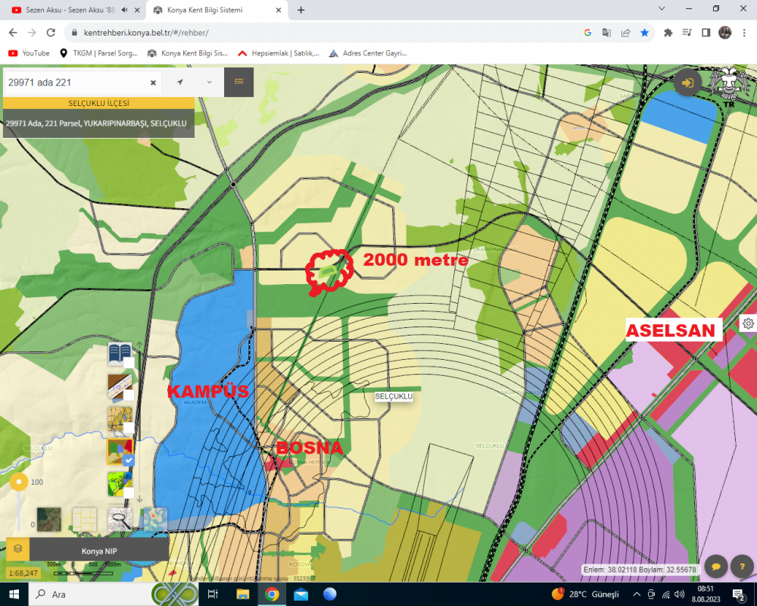Viewport: 757px width, 606px height.
Task: Switch to satellite imagery basemap thumbnail
Action: (48, 520)
